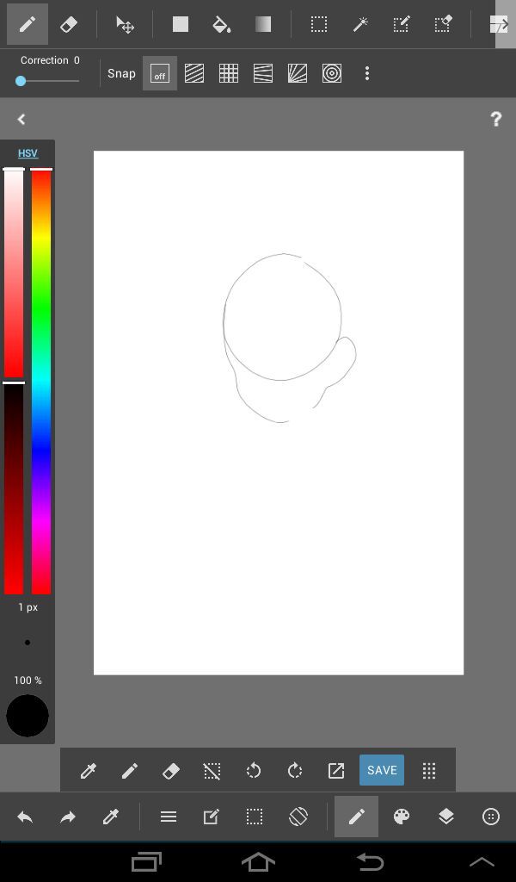Screen dimensions: 516x882
Task: Choose the rectangular Select tool in the top toolbar
Action: [319, 24]
